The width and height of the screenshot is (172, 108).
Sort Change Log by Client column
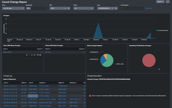(x=24, y=83)
